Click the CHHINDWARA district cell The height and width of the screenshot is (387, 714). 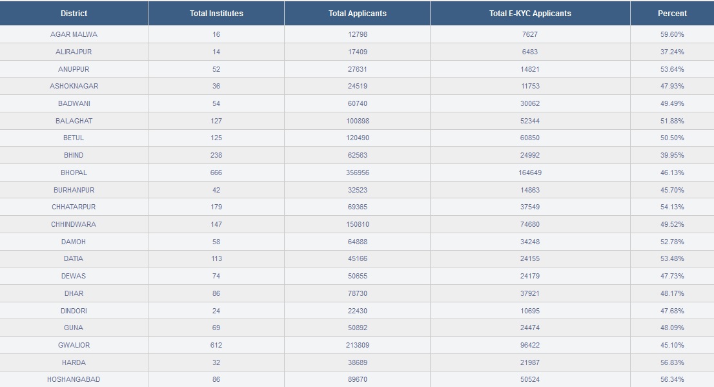point(74,224)
